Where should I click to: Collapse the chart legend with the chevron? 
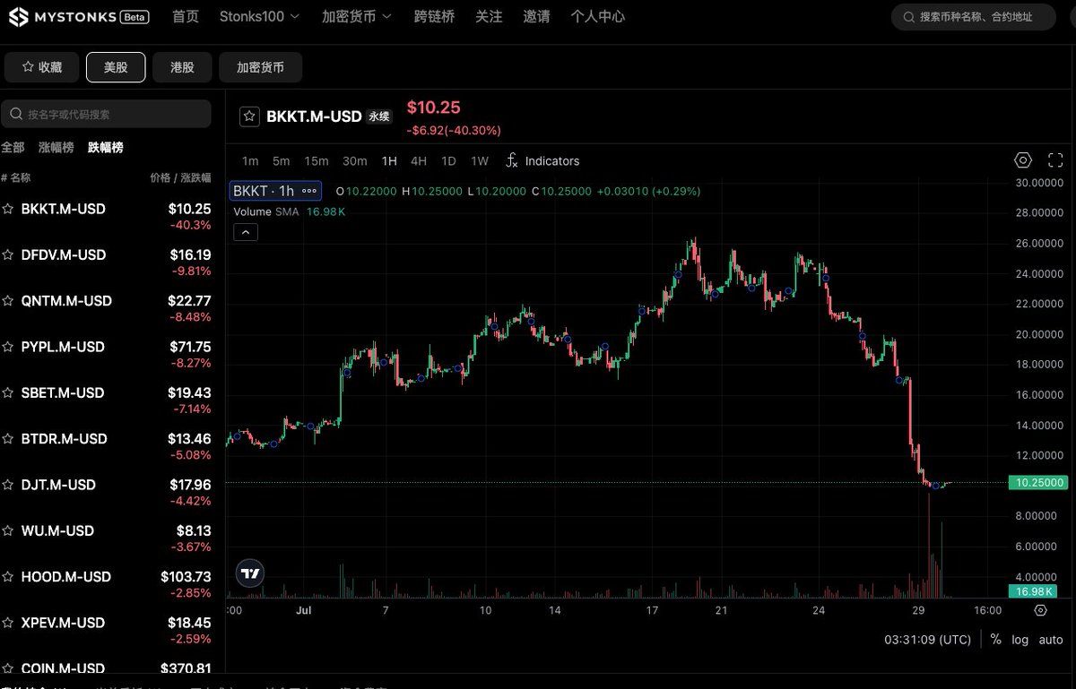coord(245,232)
